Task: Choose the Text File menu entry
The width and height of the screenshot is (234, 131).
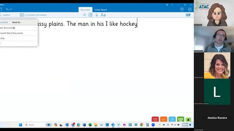Action: click(x=19, y=38)
